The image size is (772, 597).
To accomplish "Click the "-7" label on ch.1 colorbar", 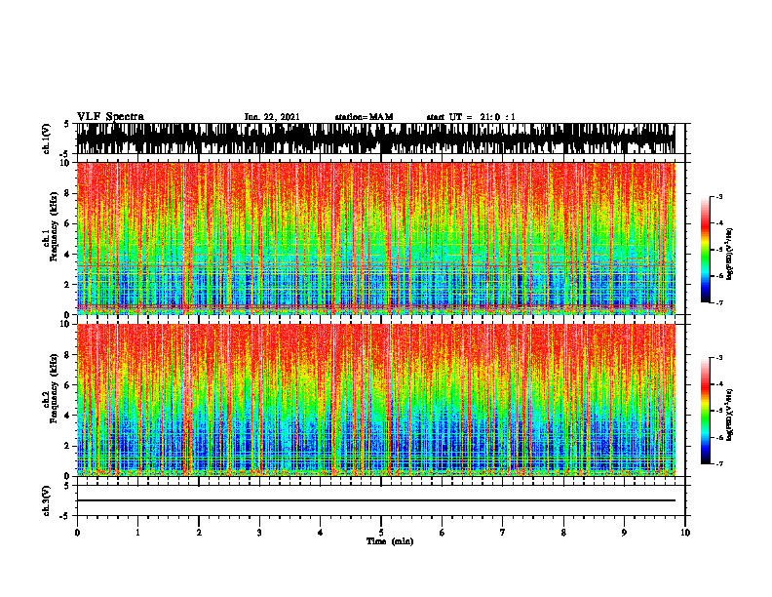I will click(x=719, y=302).
